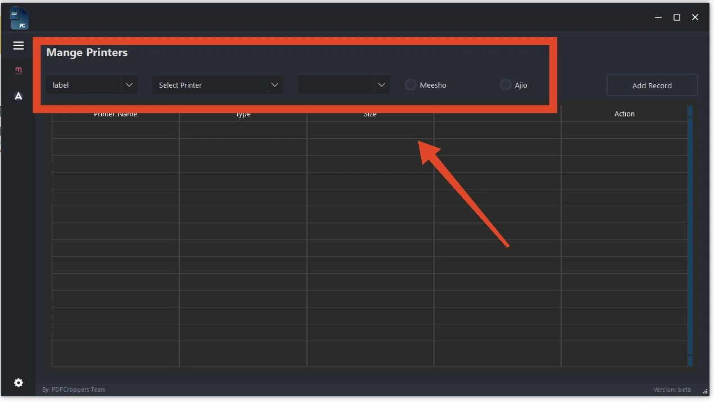714x403 pixels.
Task: Click the Action column header
Action: 624,114
